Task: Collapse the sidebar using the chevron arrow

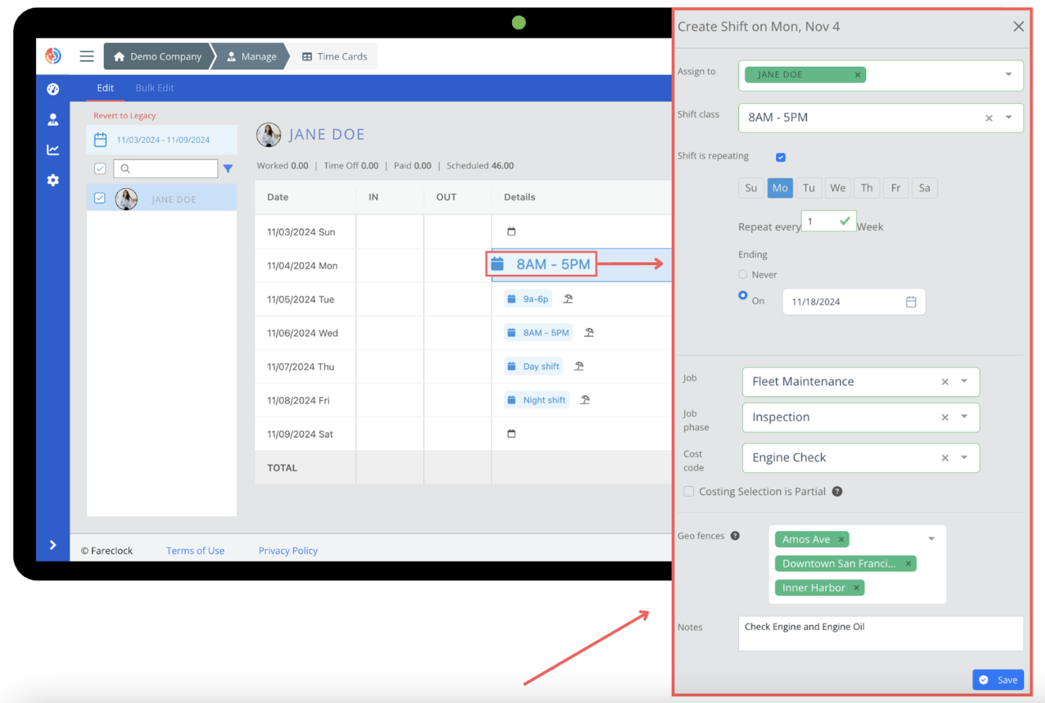Action: (x=52, y=545)
